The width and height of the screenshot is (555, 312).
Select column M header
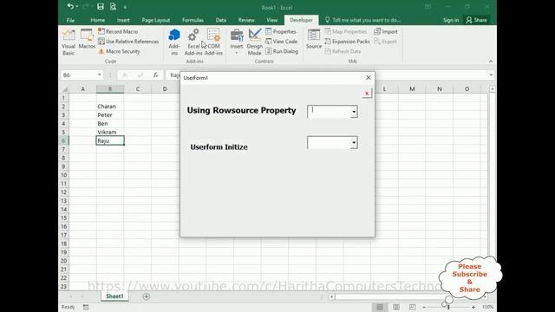pos(412,88)
